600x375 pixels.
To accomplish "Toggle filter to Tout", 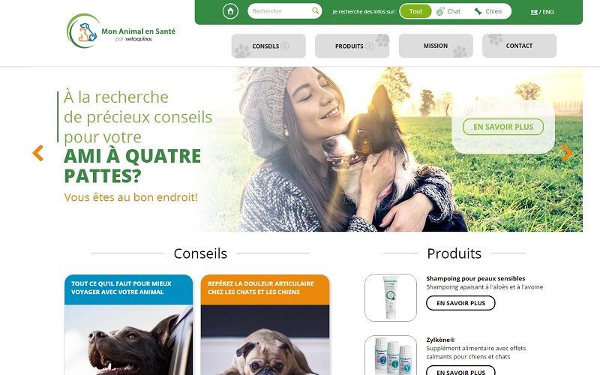I will pyautogui.click(x=415, y=11).
